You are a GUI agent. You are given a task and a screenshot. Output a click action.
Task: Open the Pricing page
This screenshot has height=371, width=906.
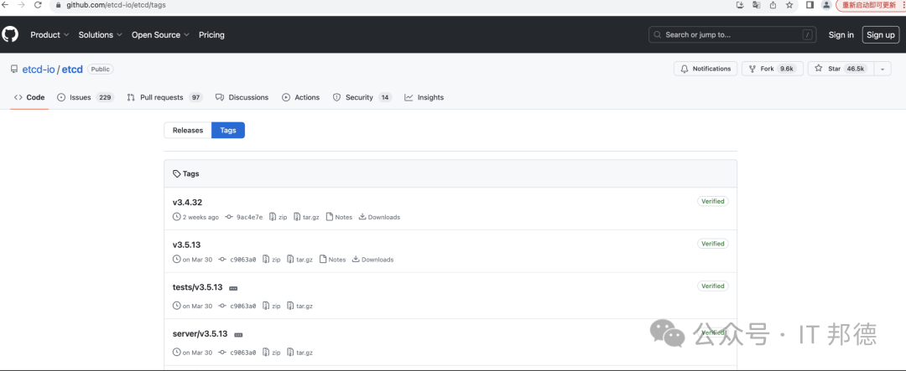(211, 34)
